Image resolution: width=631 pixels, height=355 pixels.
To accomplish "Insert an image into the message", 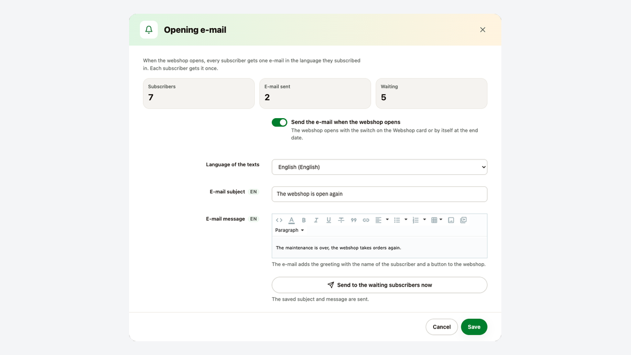I will 451,220.
